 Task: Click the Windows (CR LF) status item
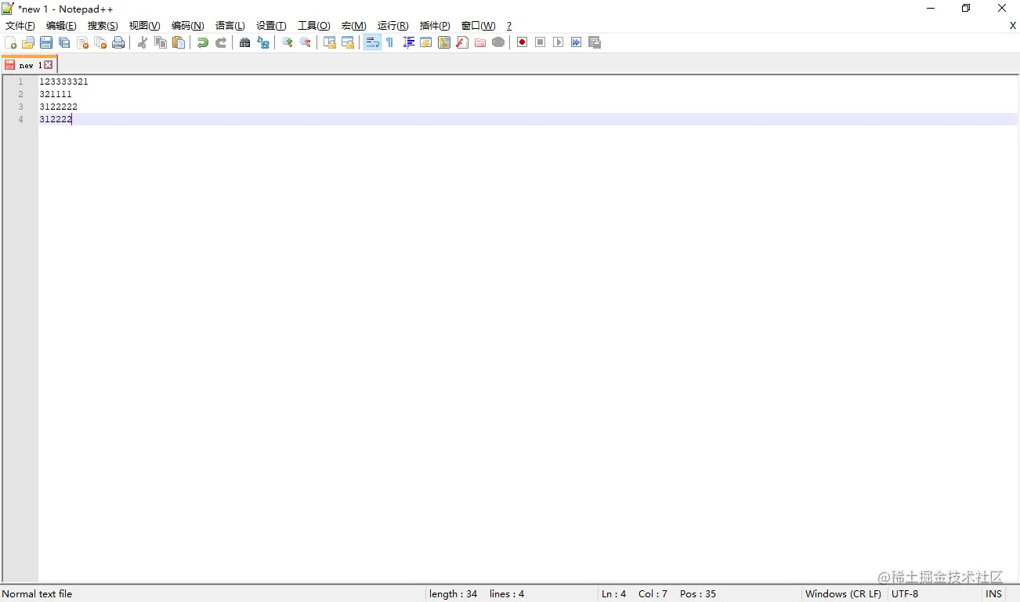[843, 593]
